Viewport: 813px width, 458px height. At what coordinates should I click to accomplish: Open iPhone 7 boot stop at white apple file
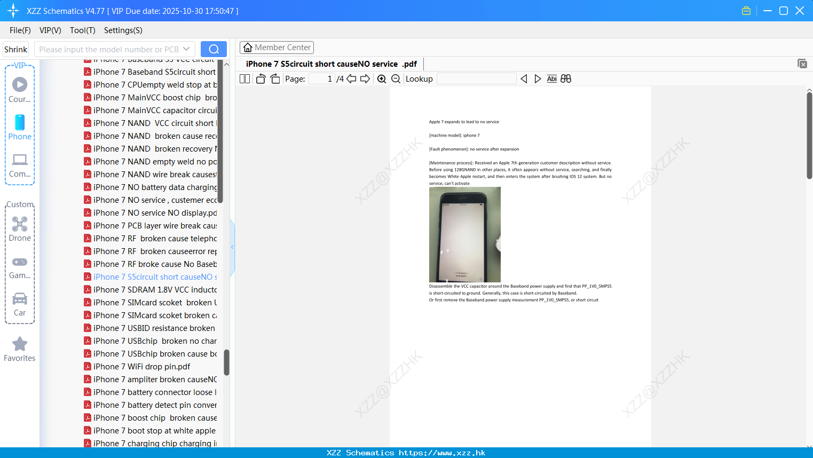150,431
